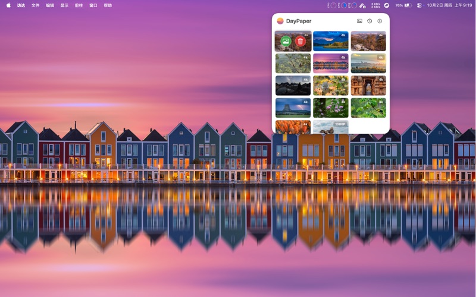The height and width of the screenshot is (297, 476).
Task: Open the wallpaper gallery icon in DayPaper header
Action: click(359, 21)
